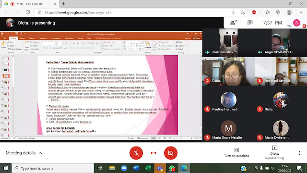Open the Transitions ribbon tab
Viewport: 307px width, 173px height.
click(43, 38)
